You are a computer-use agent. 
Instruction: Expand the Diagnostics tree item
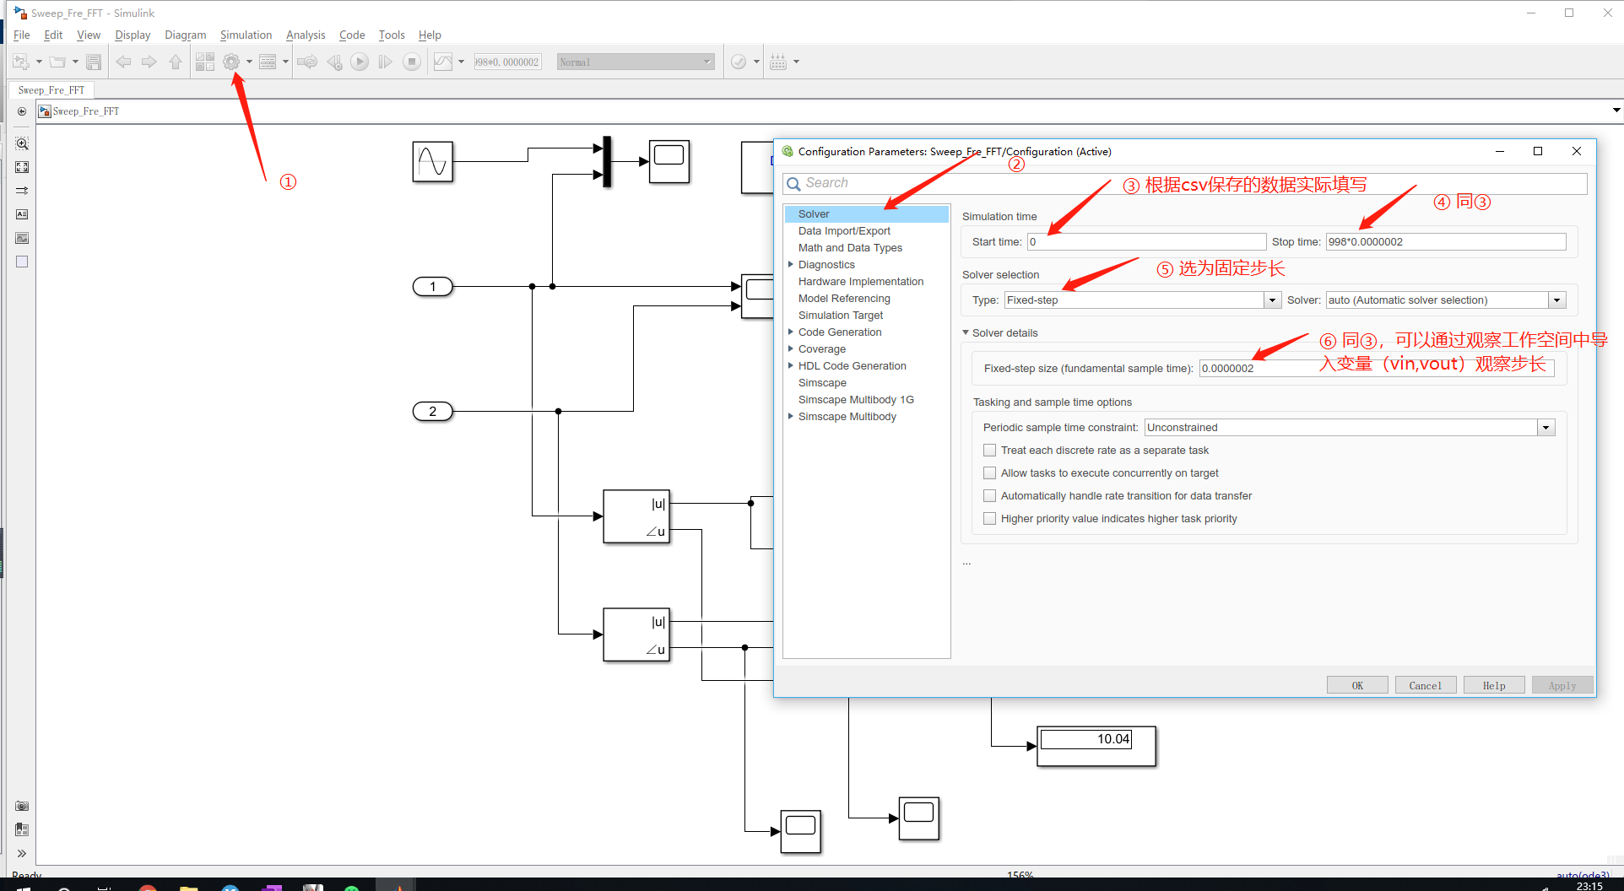click(790, 264)
